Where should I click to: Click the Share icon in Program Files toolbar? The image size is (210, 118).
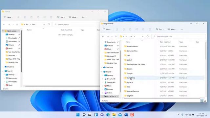coord(143,29)
